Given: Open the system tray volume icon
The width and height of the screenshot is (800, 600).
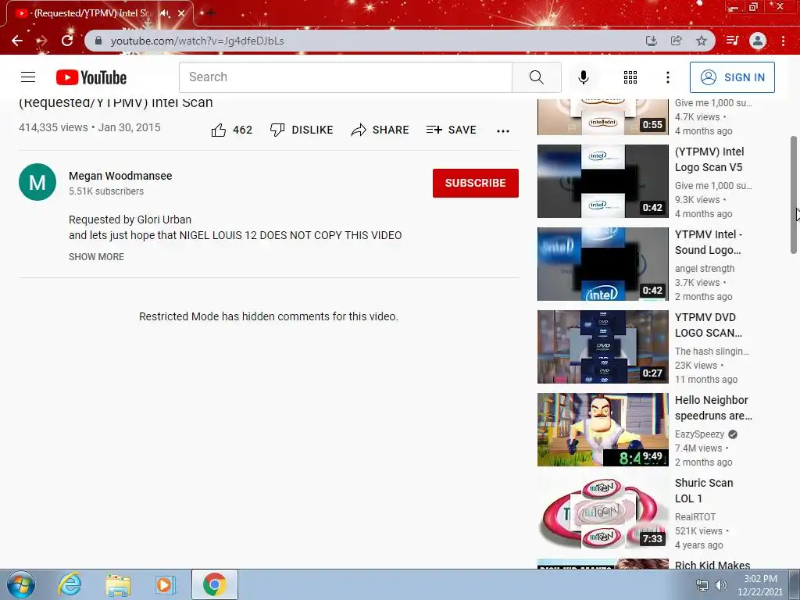Looking at the screenshot, I should (720, 585).
